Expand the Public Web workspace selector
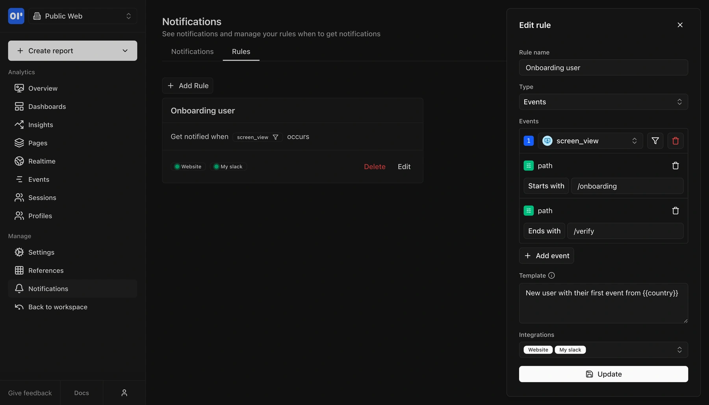 82,16
